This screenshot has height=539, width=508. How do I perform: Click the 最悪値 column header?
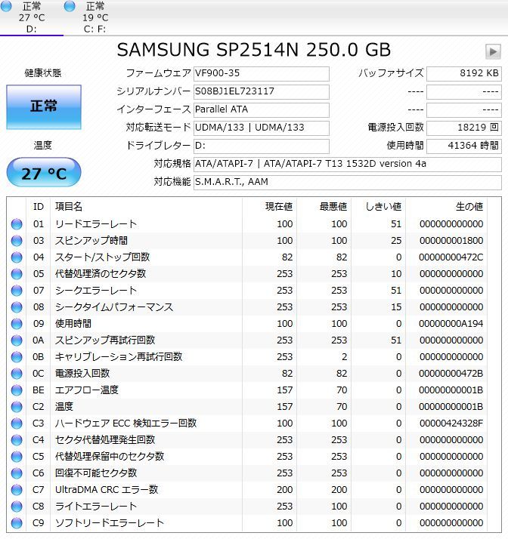(x=324, y=207)
